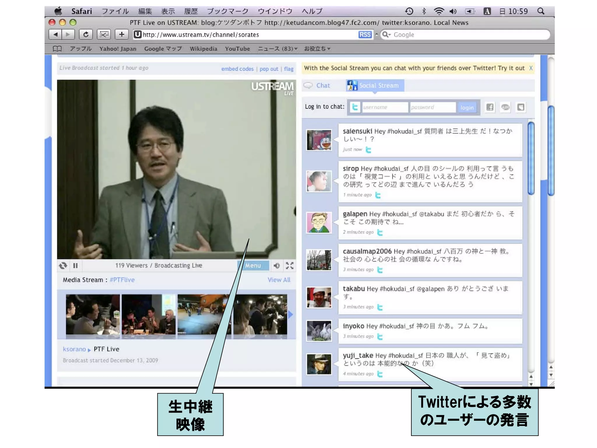The height and width of the screenshot is (448, 597).
Task: Open the input source A menu
Action: (x=487, y=11)
